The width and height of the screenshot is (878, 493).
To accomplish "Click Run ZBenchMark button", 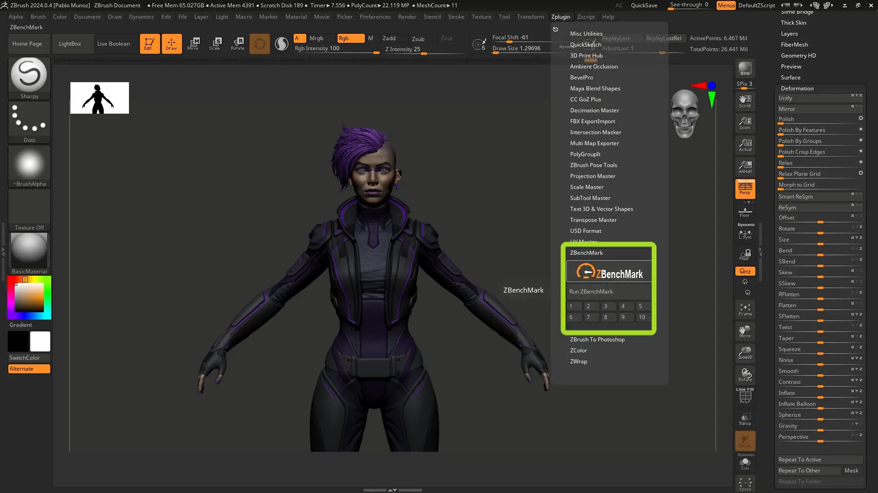I will [609, 292].
